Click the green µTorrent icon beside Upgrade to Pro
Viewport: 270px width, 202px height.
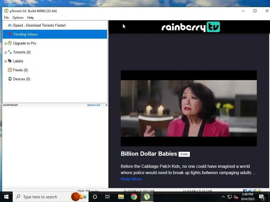pyautogui.click(x=10, y=43)
